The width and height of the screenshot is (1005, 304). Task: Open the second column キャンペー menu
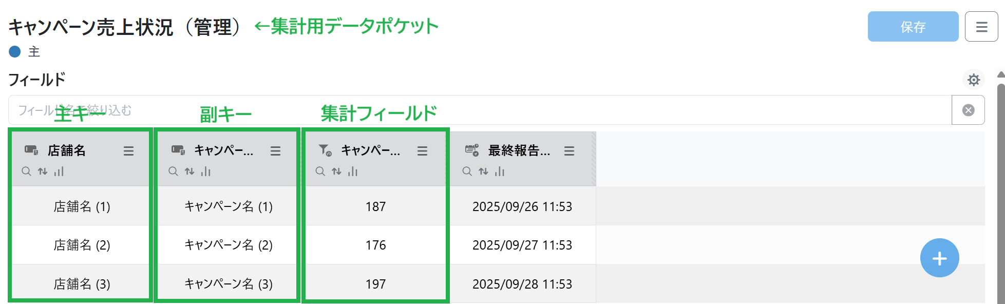(275, 151)
